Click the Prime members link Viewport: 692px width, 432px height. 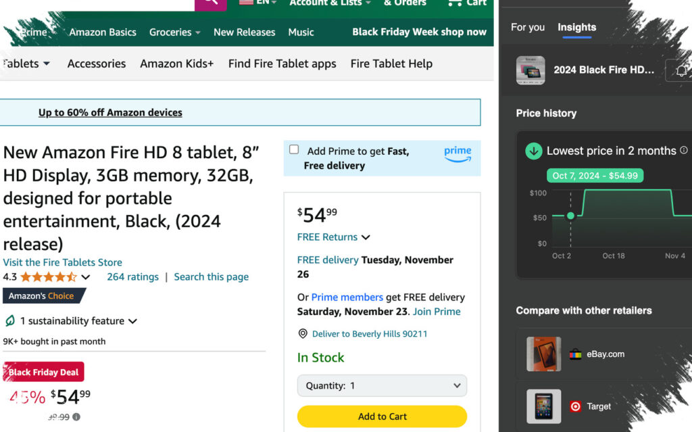[347, 297]
